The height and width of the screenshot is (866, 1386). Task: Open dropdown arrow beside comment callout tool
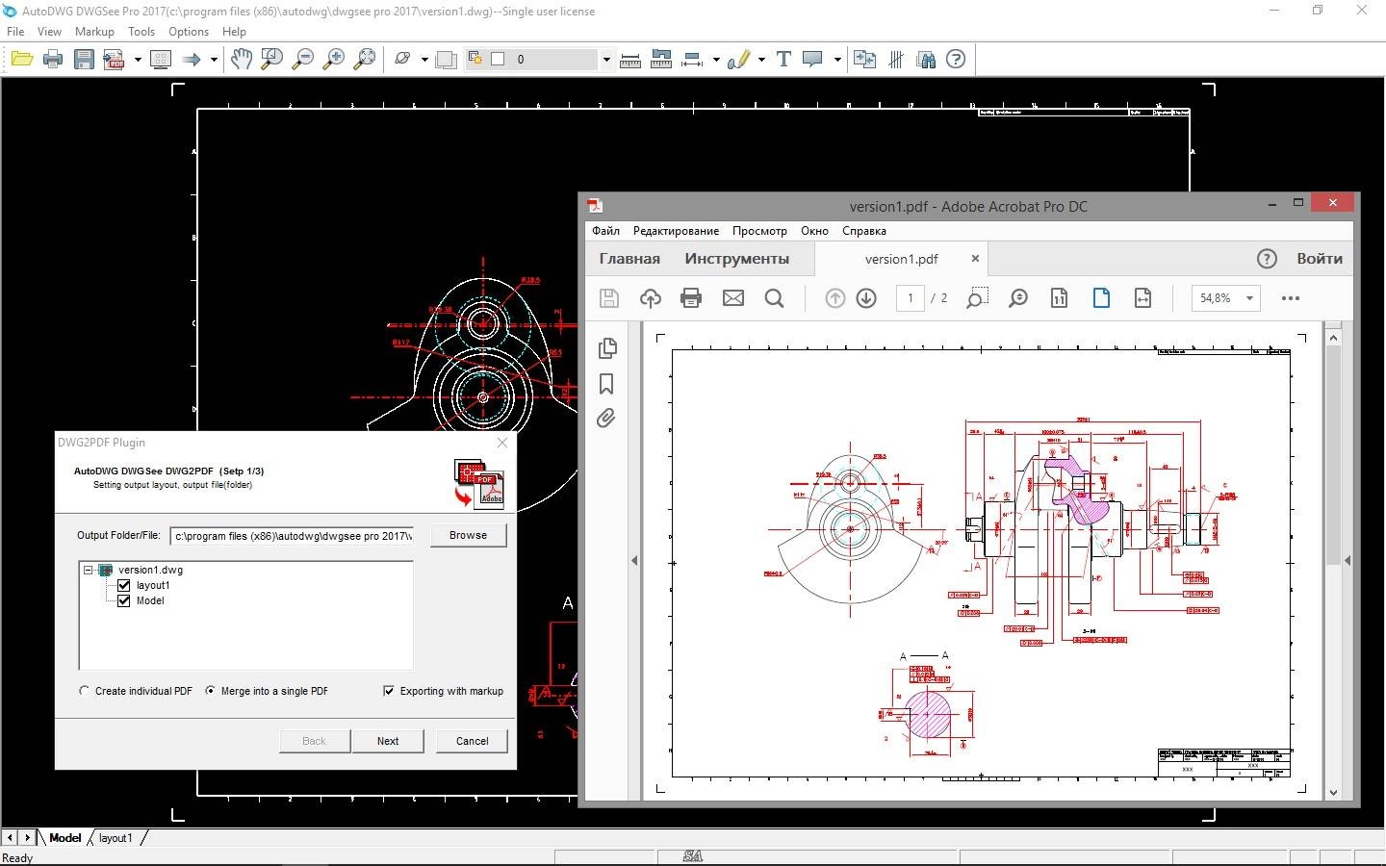(x=837, y=60)
